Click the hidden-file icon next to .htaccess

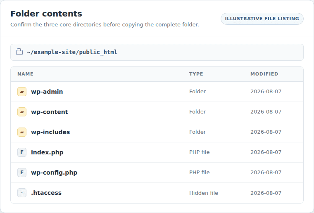pyautogui.click(x=22, y=193)
